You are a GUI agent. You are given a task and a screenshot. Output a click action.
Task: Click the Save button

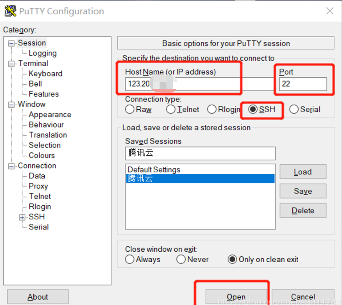coord(303,191)
